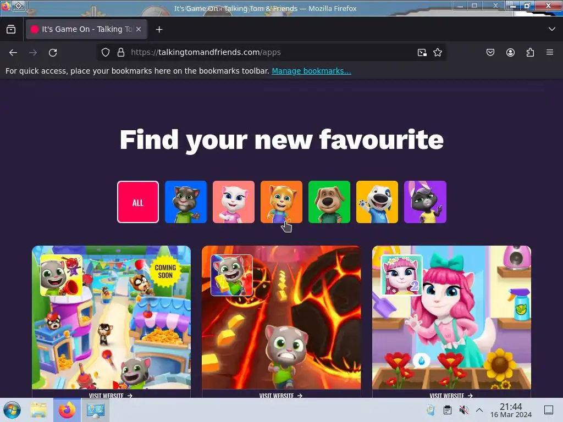Open tracking protection shield info
Viewport: 563px width, 422px height.
(x=106, y=52)
